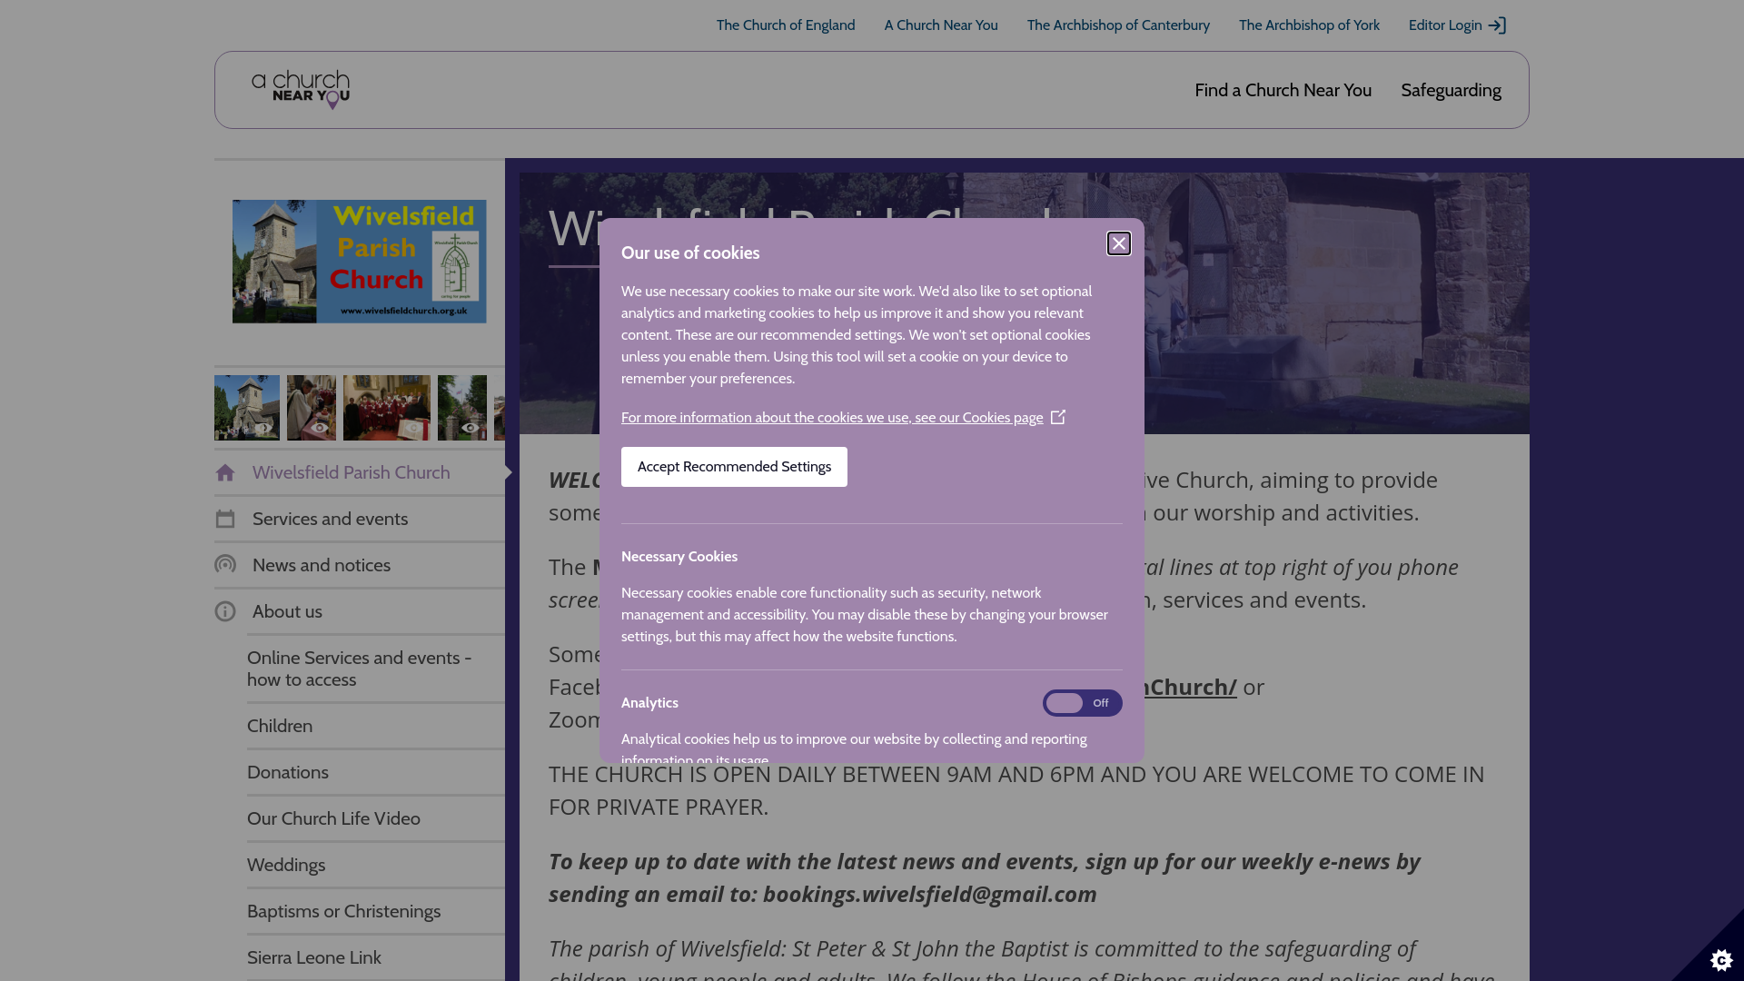1744x981 pixels.
Task: Visit The Archbishop of York link
Action: click(x=1309, y=25)
